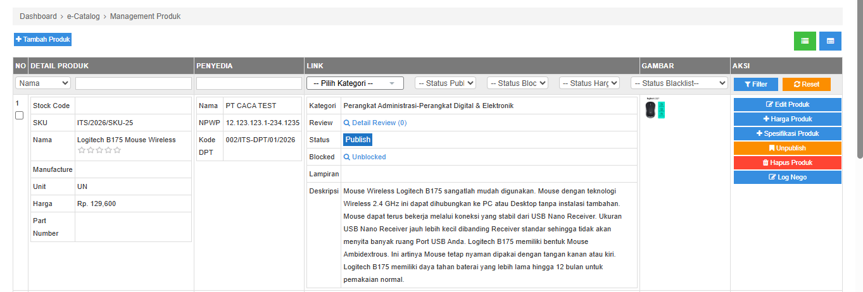Click the Filter button

(x=756, y=84)
